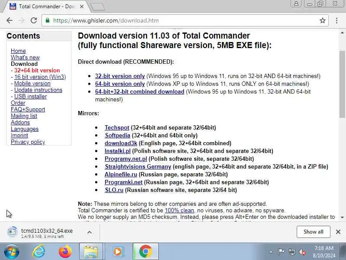
Task: Click the network tray icon
Action: [292, 252]
